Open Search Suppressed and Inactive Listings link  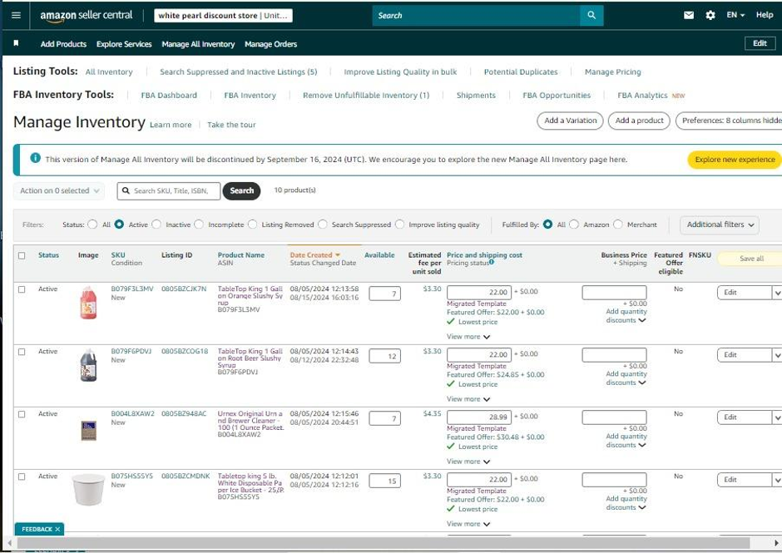coord(239,72)
